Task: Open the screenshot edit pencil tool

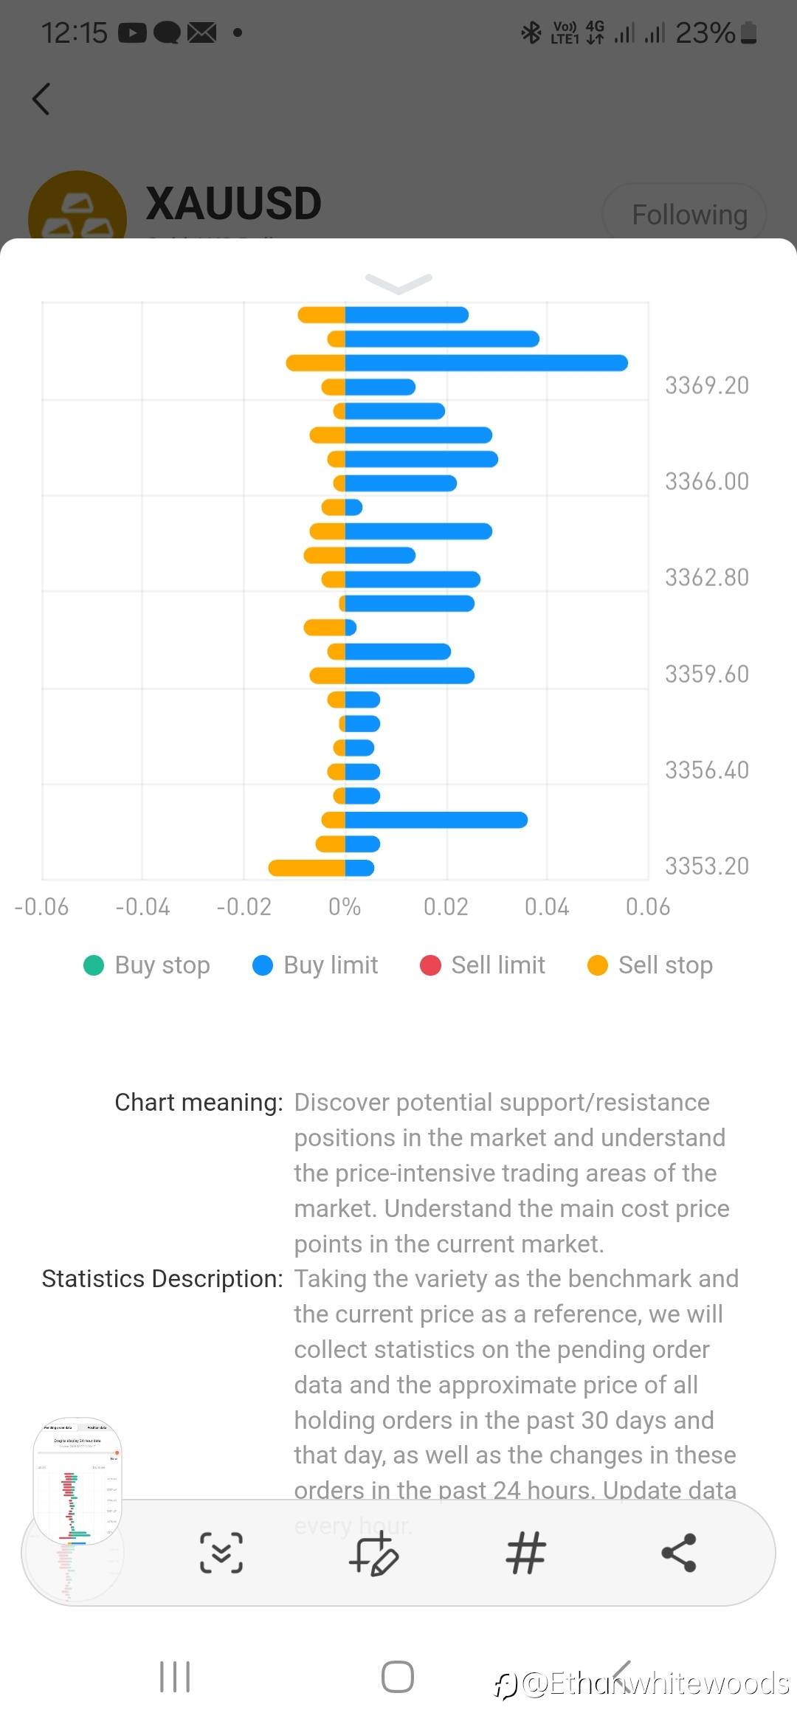Action: 374,1553
